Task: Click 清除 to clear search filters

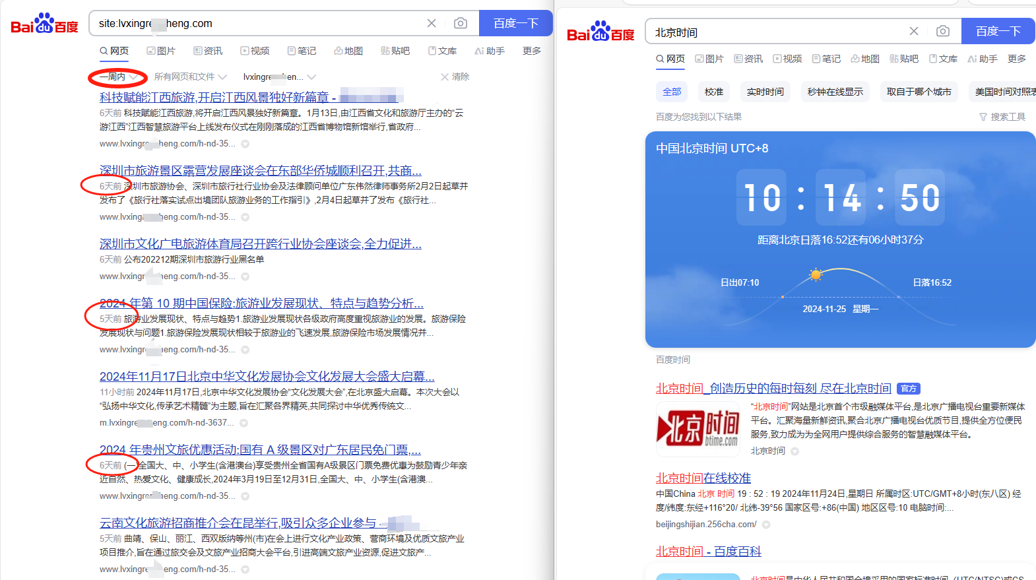Action: (x=455, y=77)
